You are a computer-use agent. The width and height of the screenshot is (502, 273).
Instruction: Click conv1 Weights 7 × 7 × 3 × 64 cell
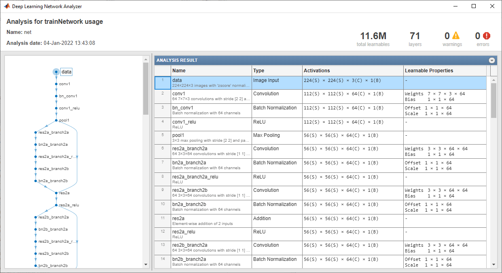pyautogui.click(x=445, y=97)
